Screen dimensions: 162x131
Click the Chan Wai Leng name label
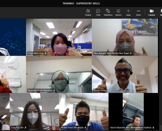click(x=36, y=53)
